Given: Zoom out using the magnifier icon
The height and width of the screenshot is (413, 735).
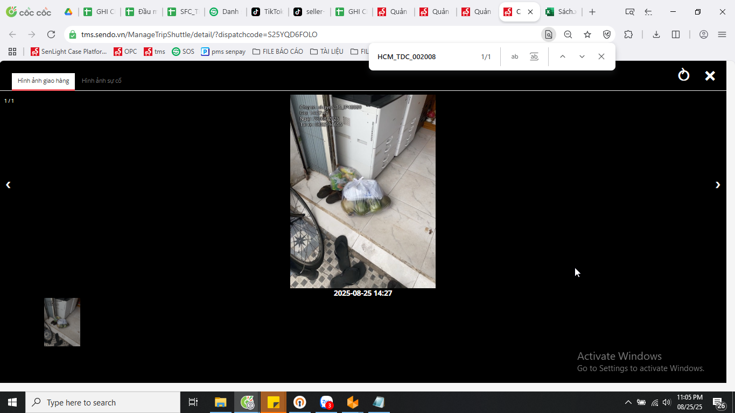Looking at the screenshot, I should pos(568,34).
